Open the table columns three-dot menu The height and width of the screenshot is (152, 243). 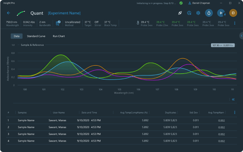(x=234, y=112)
